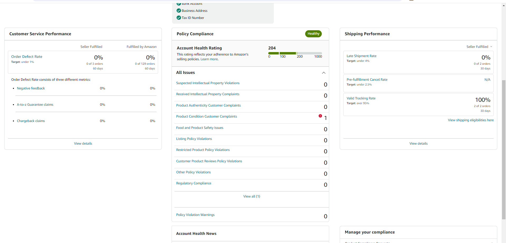Open the Seller Fulfilled dropdown in Shipping Performance
The image size is (506, 243).
[479, 47]
